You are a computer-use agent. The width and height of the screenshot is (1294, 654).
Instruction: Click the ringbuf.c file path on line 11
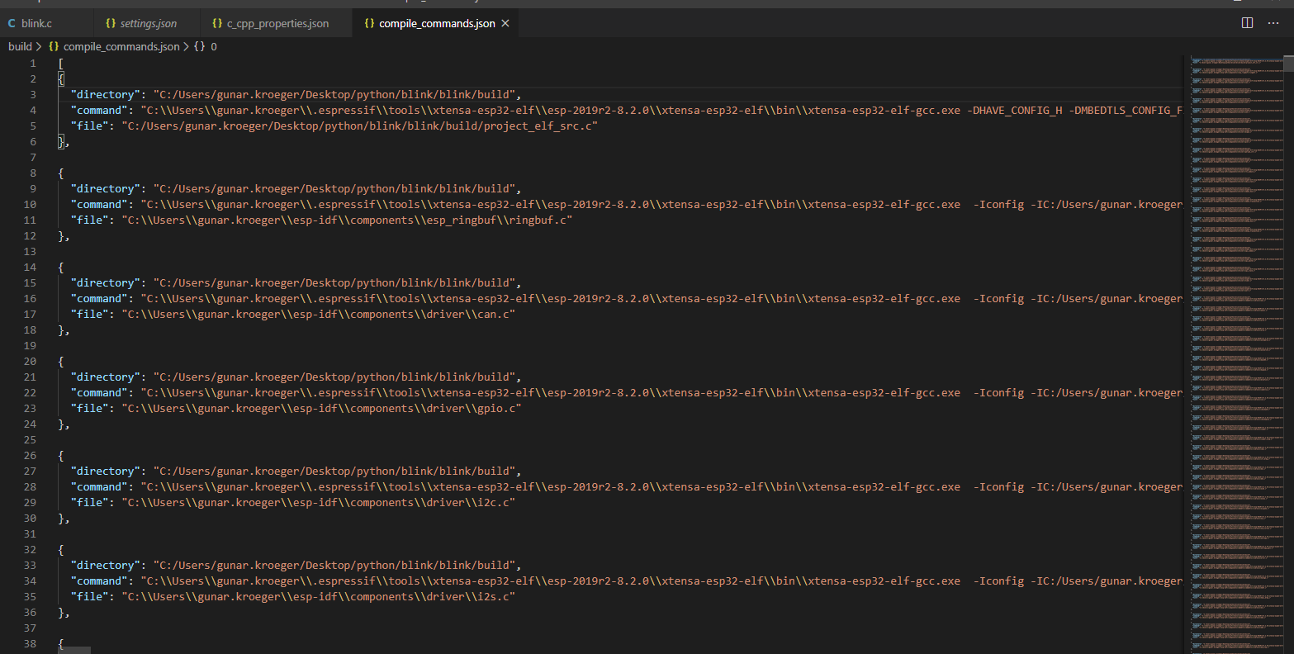(347, 220)
